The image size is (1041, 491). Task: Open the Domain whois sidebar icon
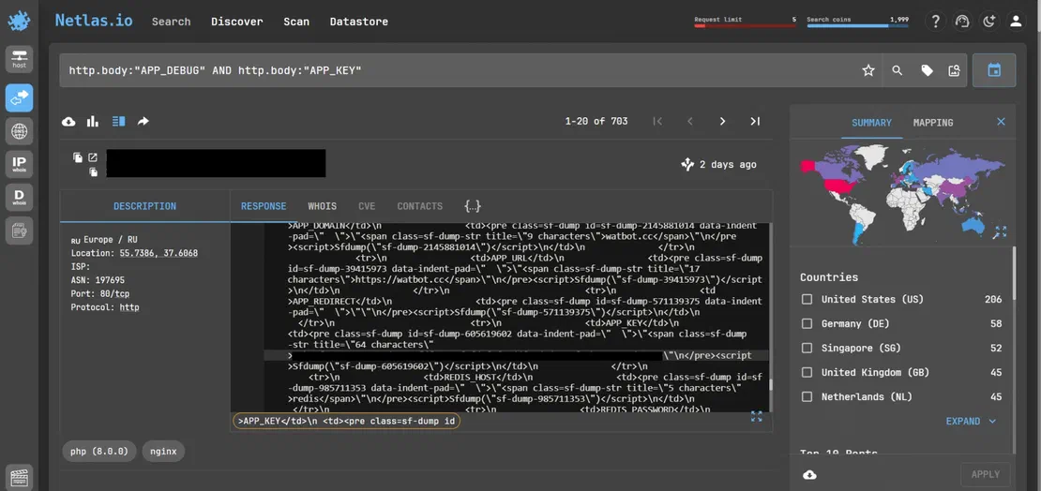pyautogui.click(x=20, y=197)
